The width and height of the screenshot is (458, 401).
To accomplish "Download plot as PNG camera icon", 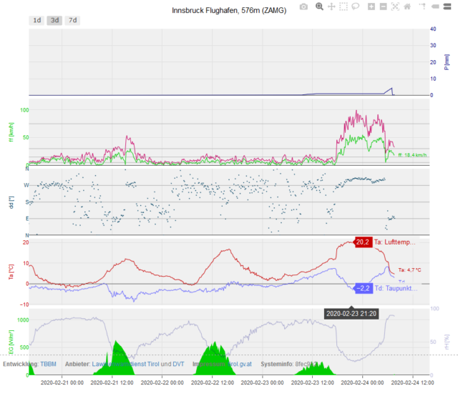I will pos(303,6).
